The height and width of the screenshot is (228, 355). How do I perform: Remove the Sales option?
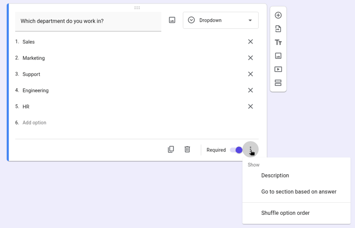click(x=251, y=42)
